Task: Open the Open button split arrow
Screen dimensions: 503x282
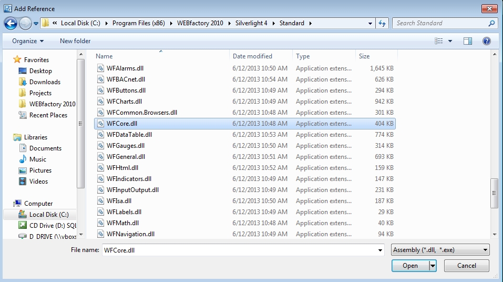Action: point(433,266)
